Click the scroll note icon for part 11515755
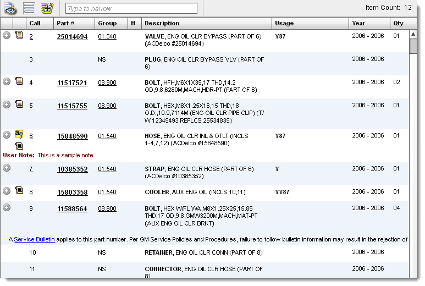The width and height of the screenshot is (425, 286). (19, 104)
